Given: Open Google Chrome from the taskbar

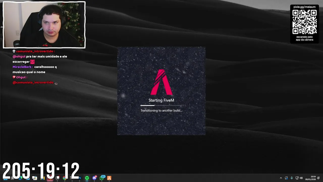Looking at the screenshot, I should 65,178.
